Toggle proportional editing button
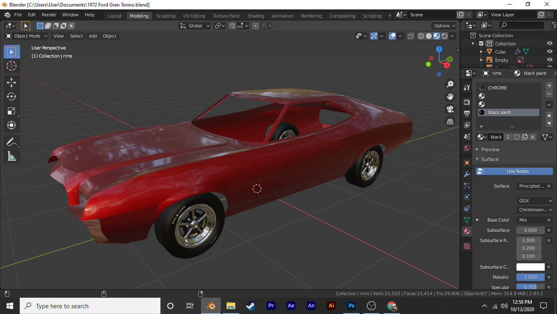This screenshot has width=557, height=314. pos(256,26)
